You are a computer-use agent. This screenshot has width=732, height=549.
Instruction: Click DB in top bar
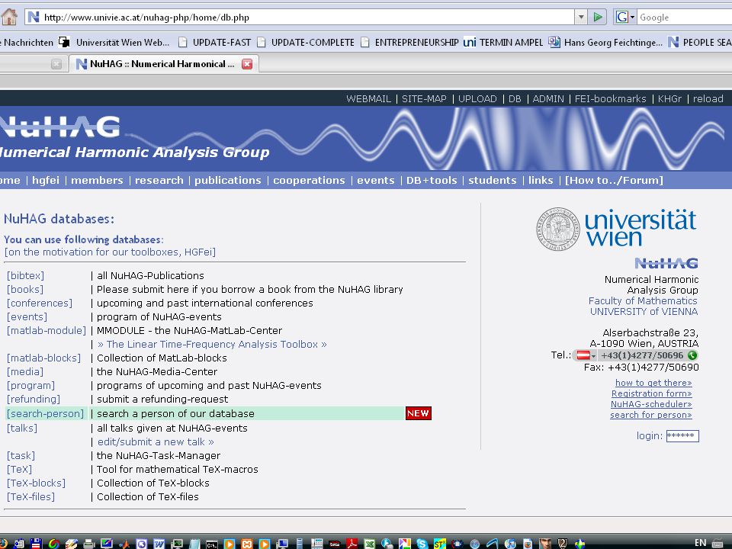click(x=515, y=99)
